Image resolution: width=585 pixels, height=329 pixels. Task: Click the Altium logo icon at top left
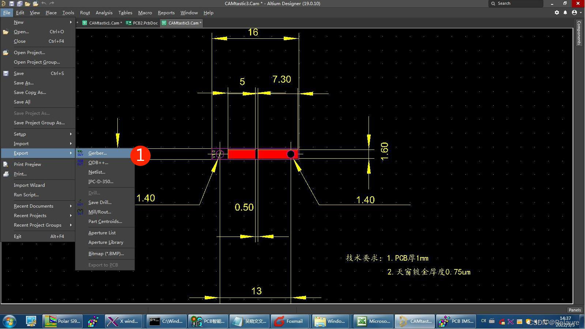3,3
